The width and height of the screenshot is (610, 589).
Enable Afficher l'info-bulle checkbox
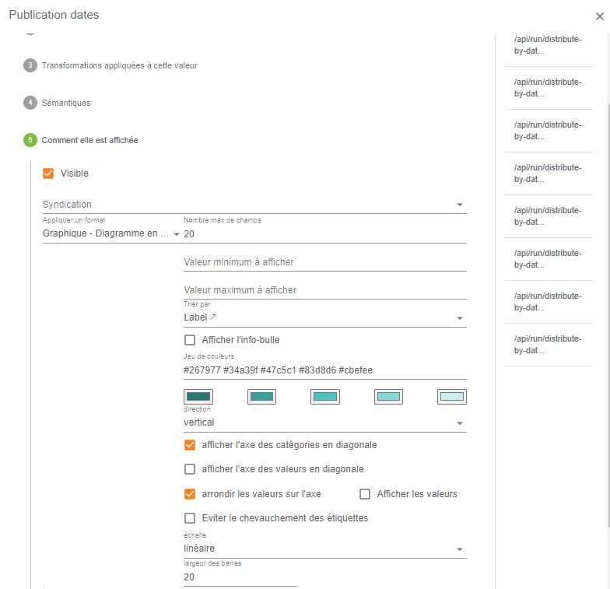point(190,340)
